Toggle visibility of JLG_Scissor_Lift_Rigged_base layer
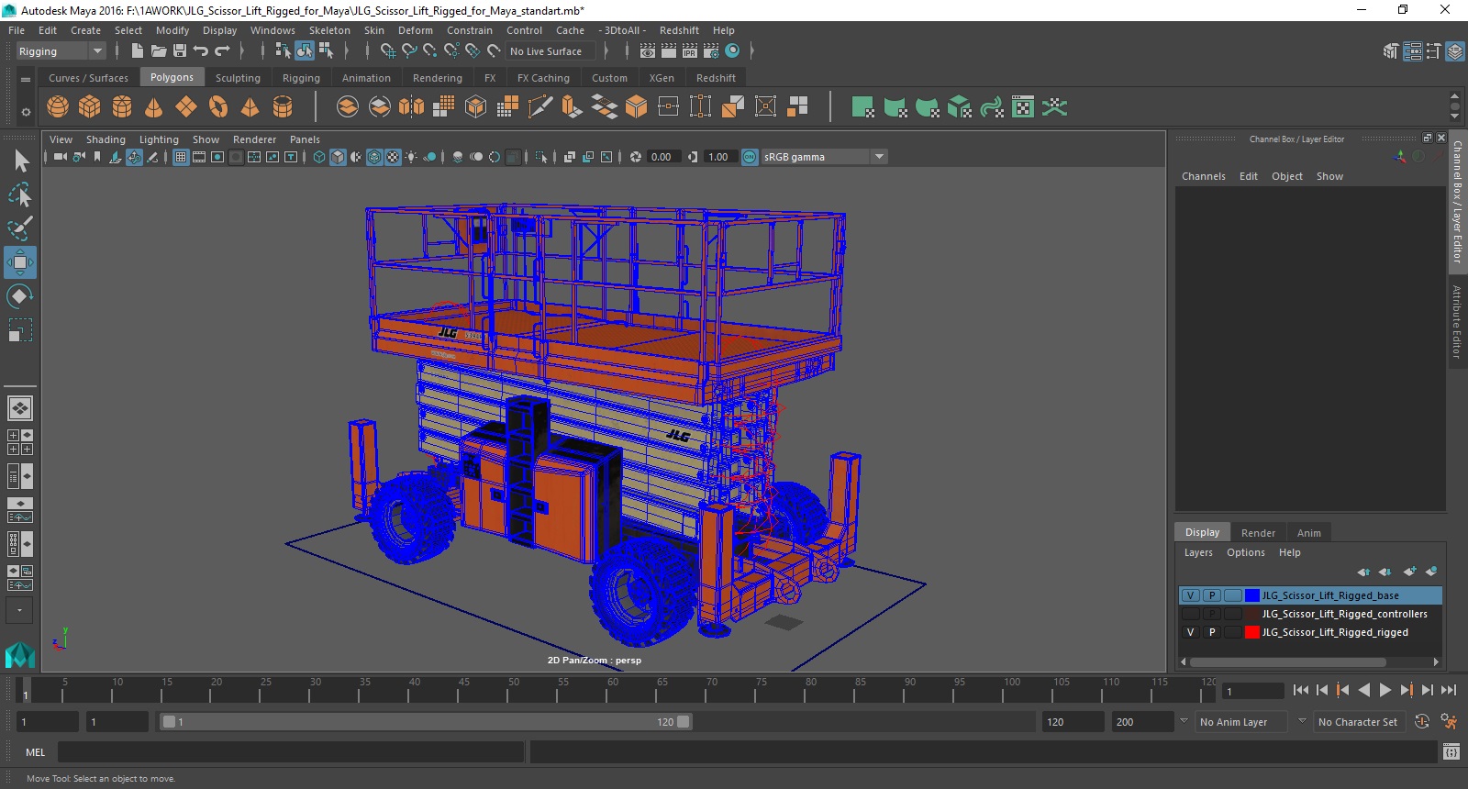 pyautogui.click(x=1190, y=595)
